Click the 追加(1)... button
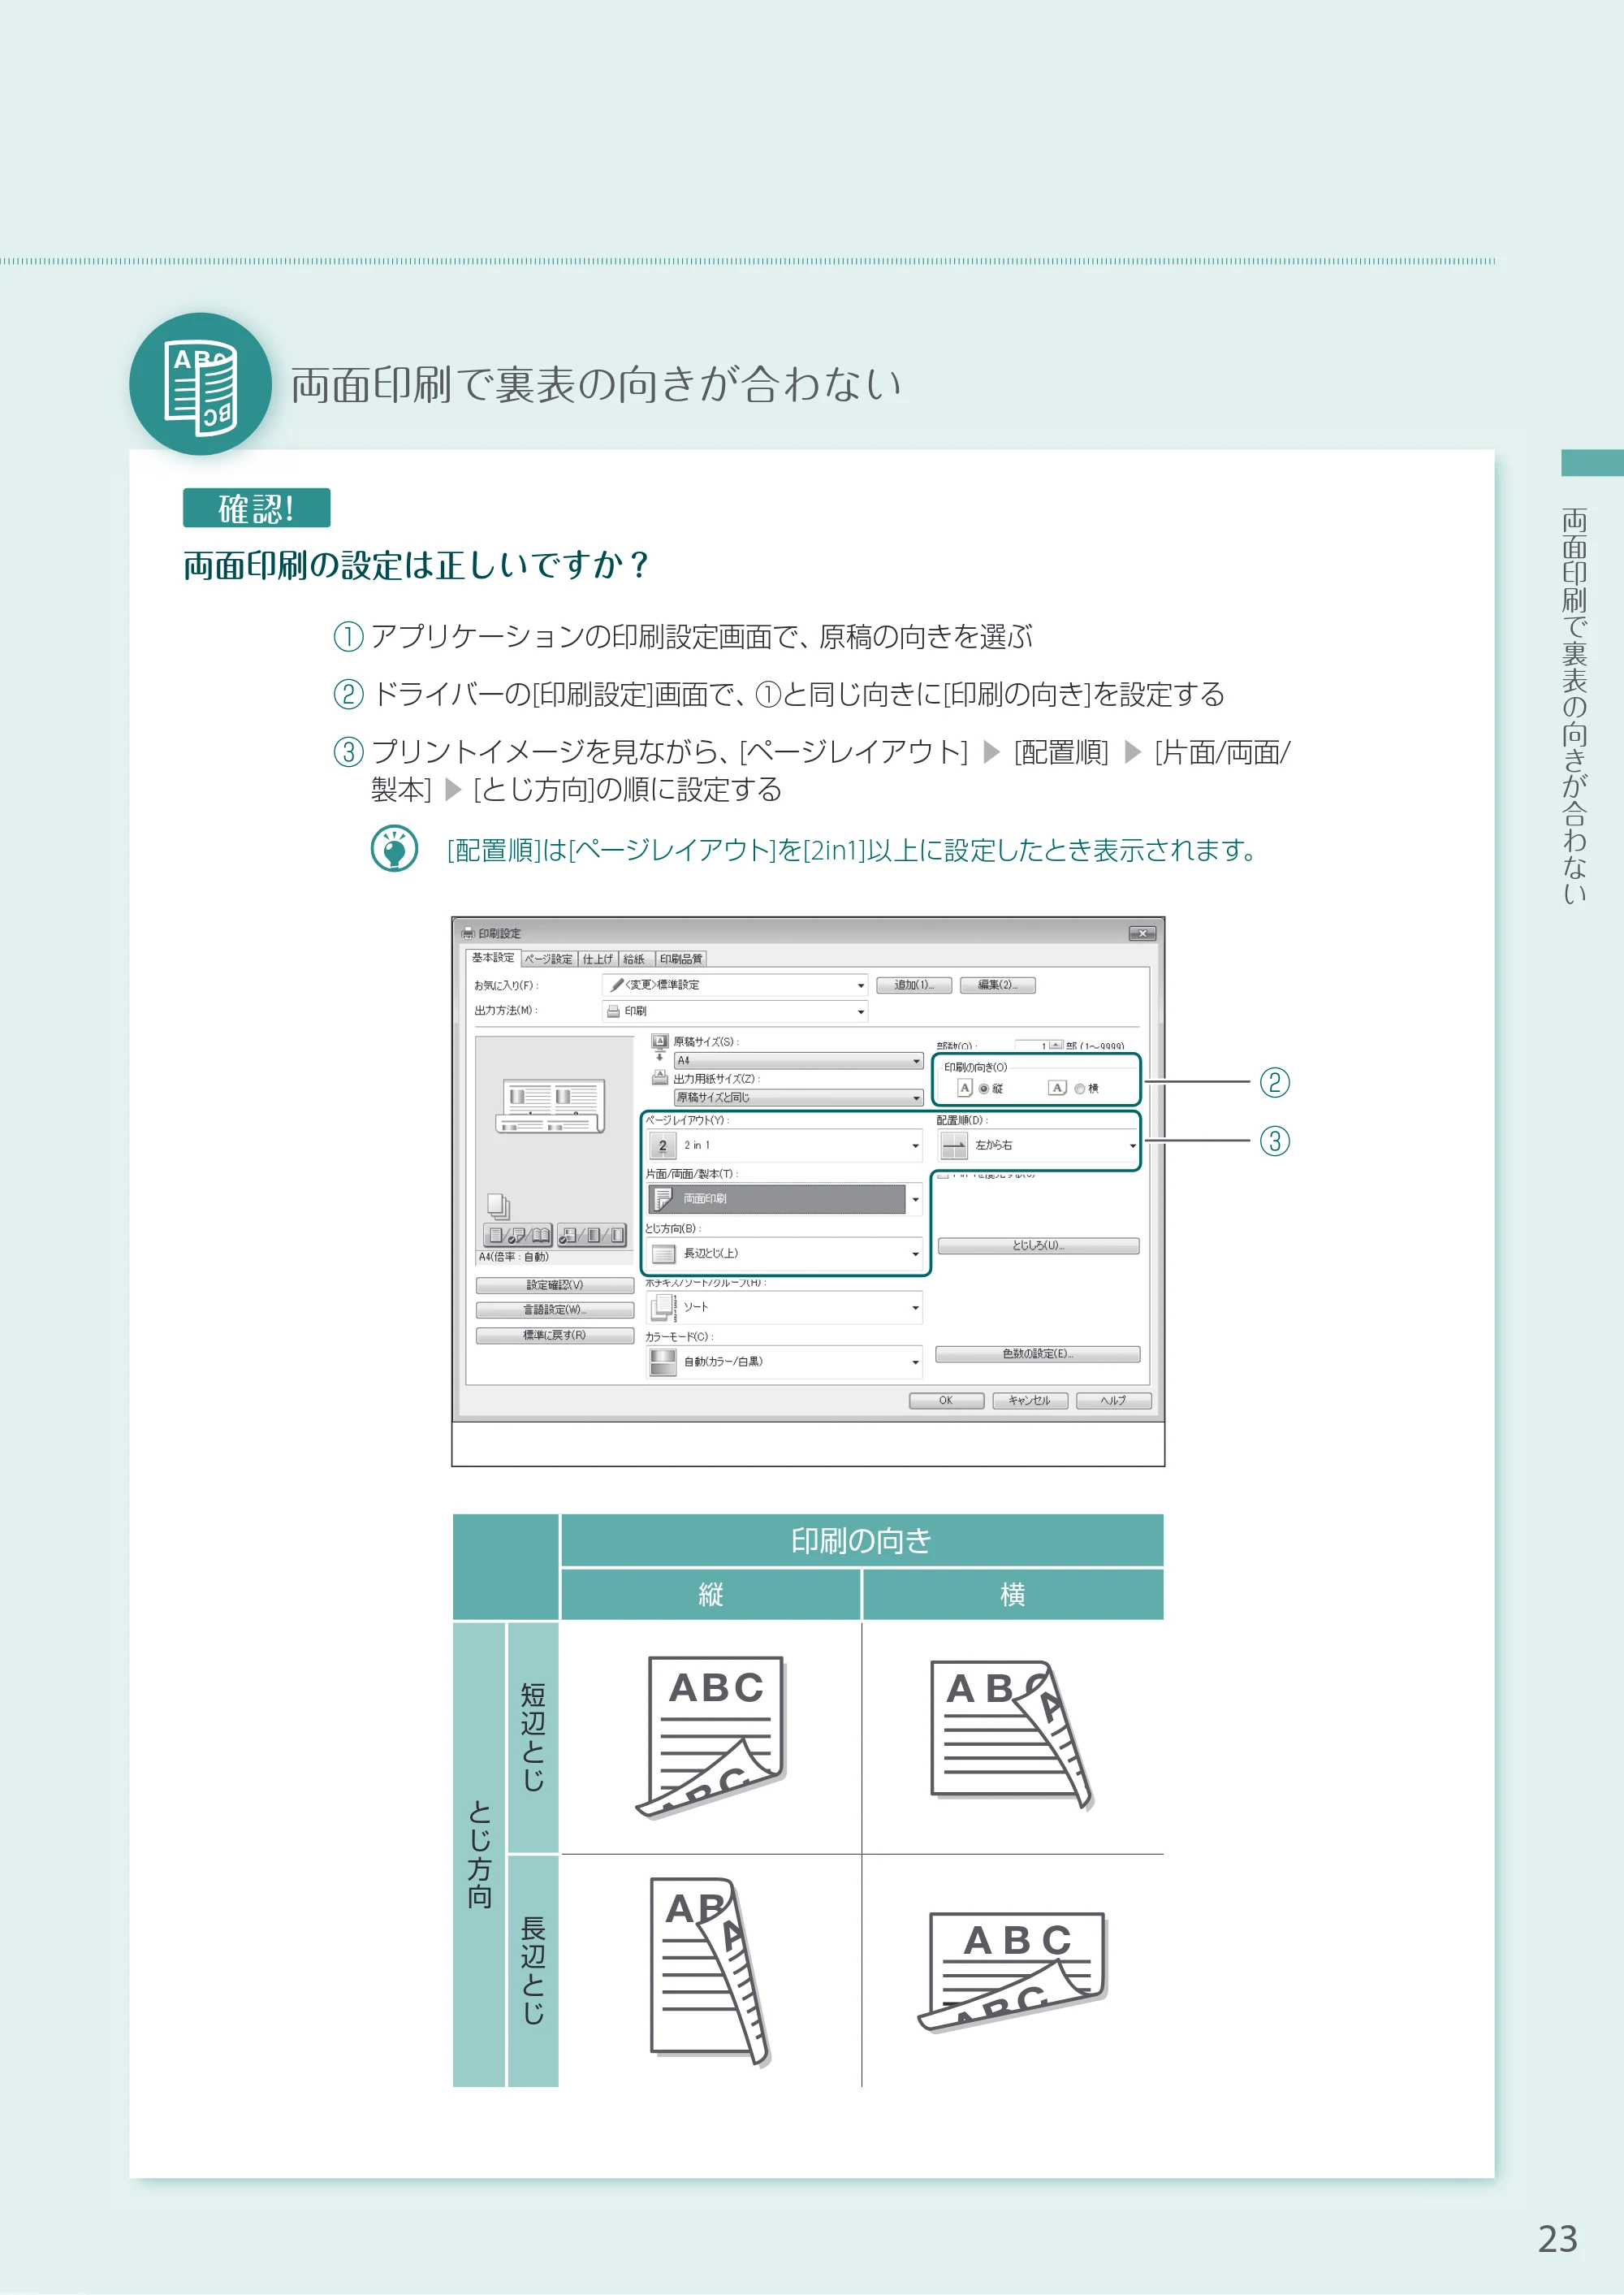 [x=914, y=985]
